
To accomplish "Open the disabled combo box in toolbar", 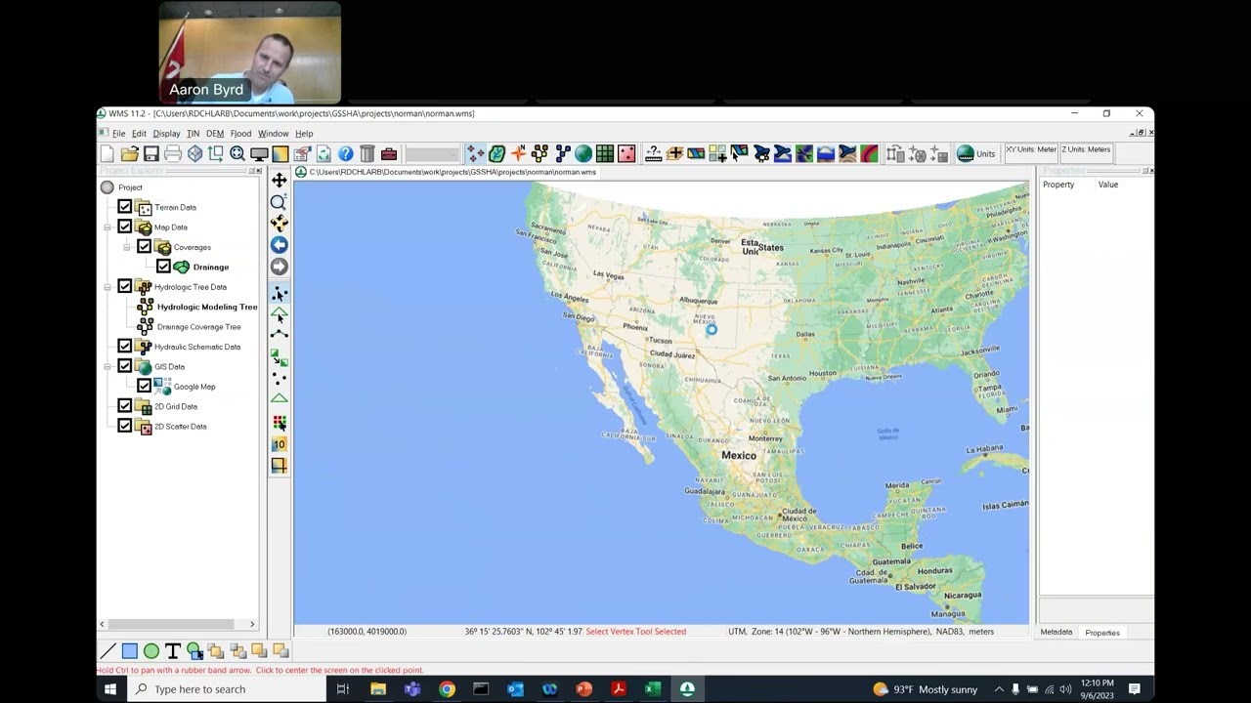I will 432,154.
